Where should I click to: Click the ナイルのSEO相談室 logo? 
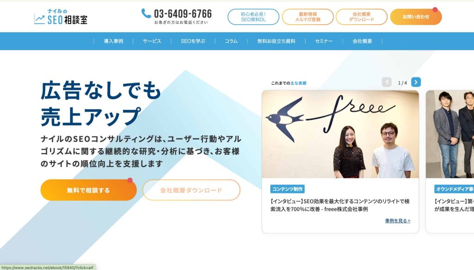(x=61, y=17)
